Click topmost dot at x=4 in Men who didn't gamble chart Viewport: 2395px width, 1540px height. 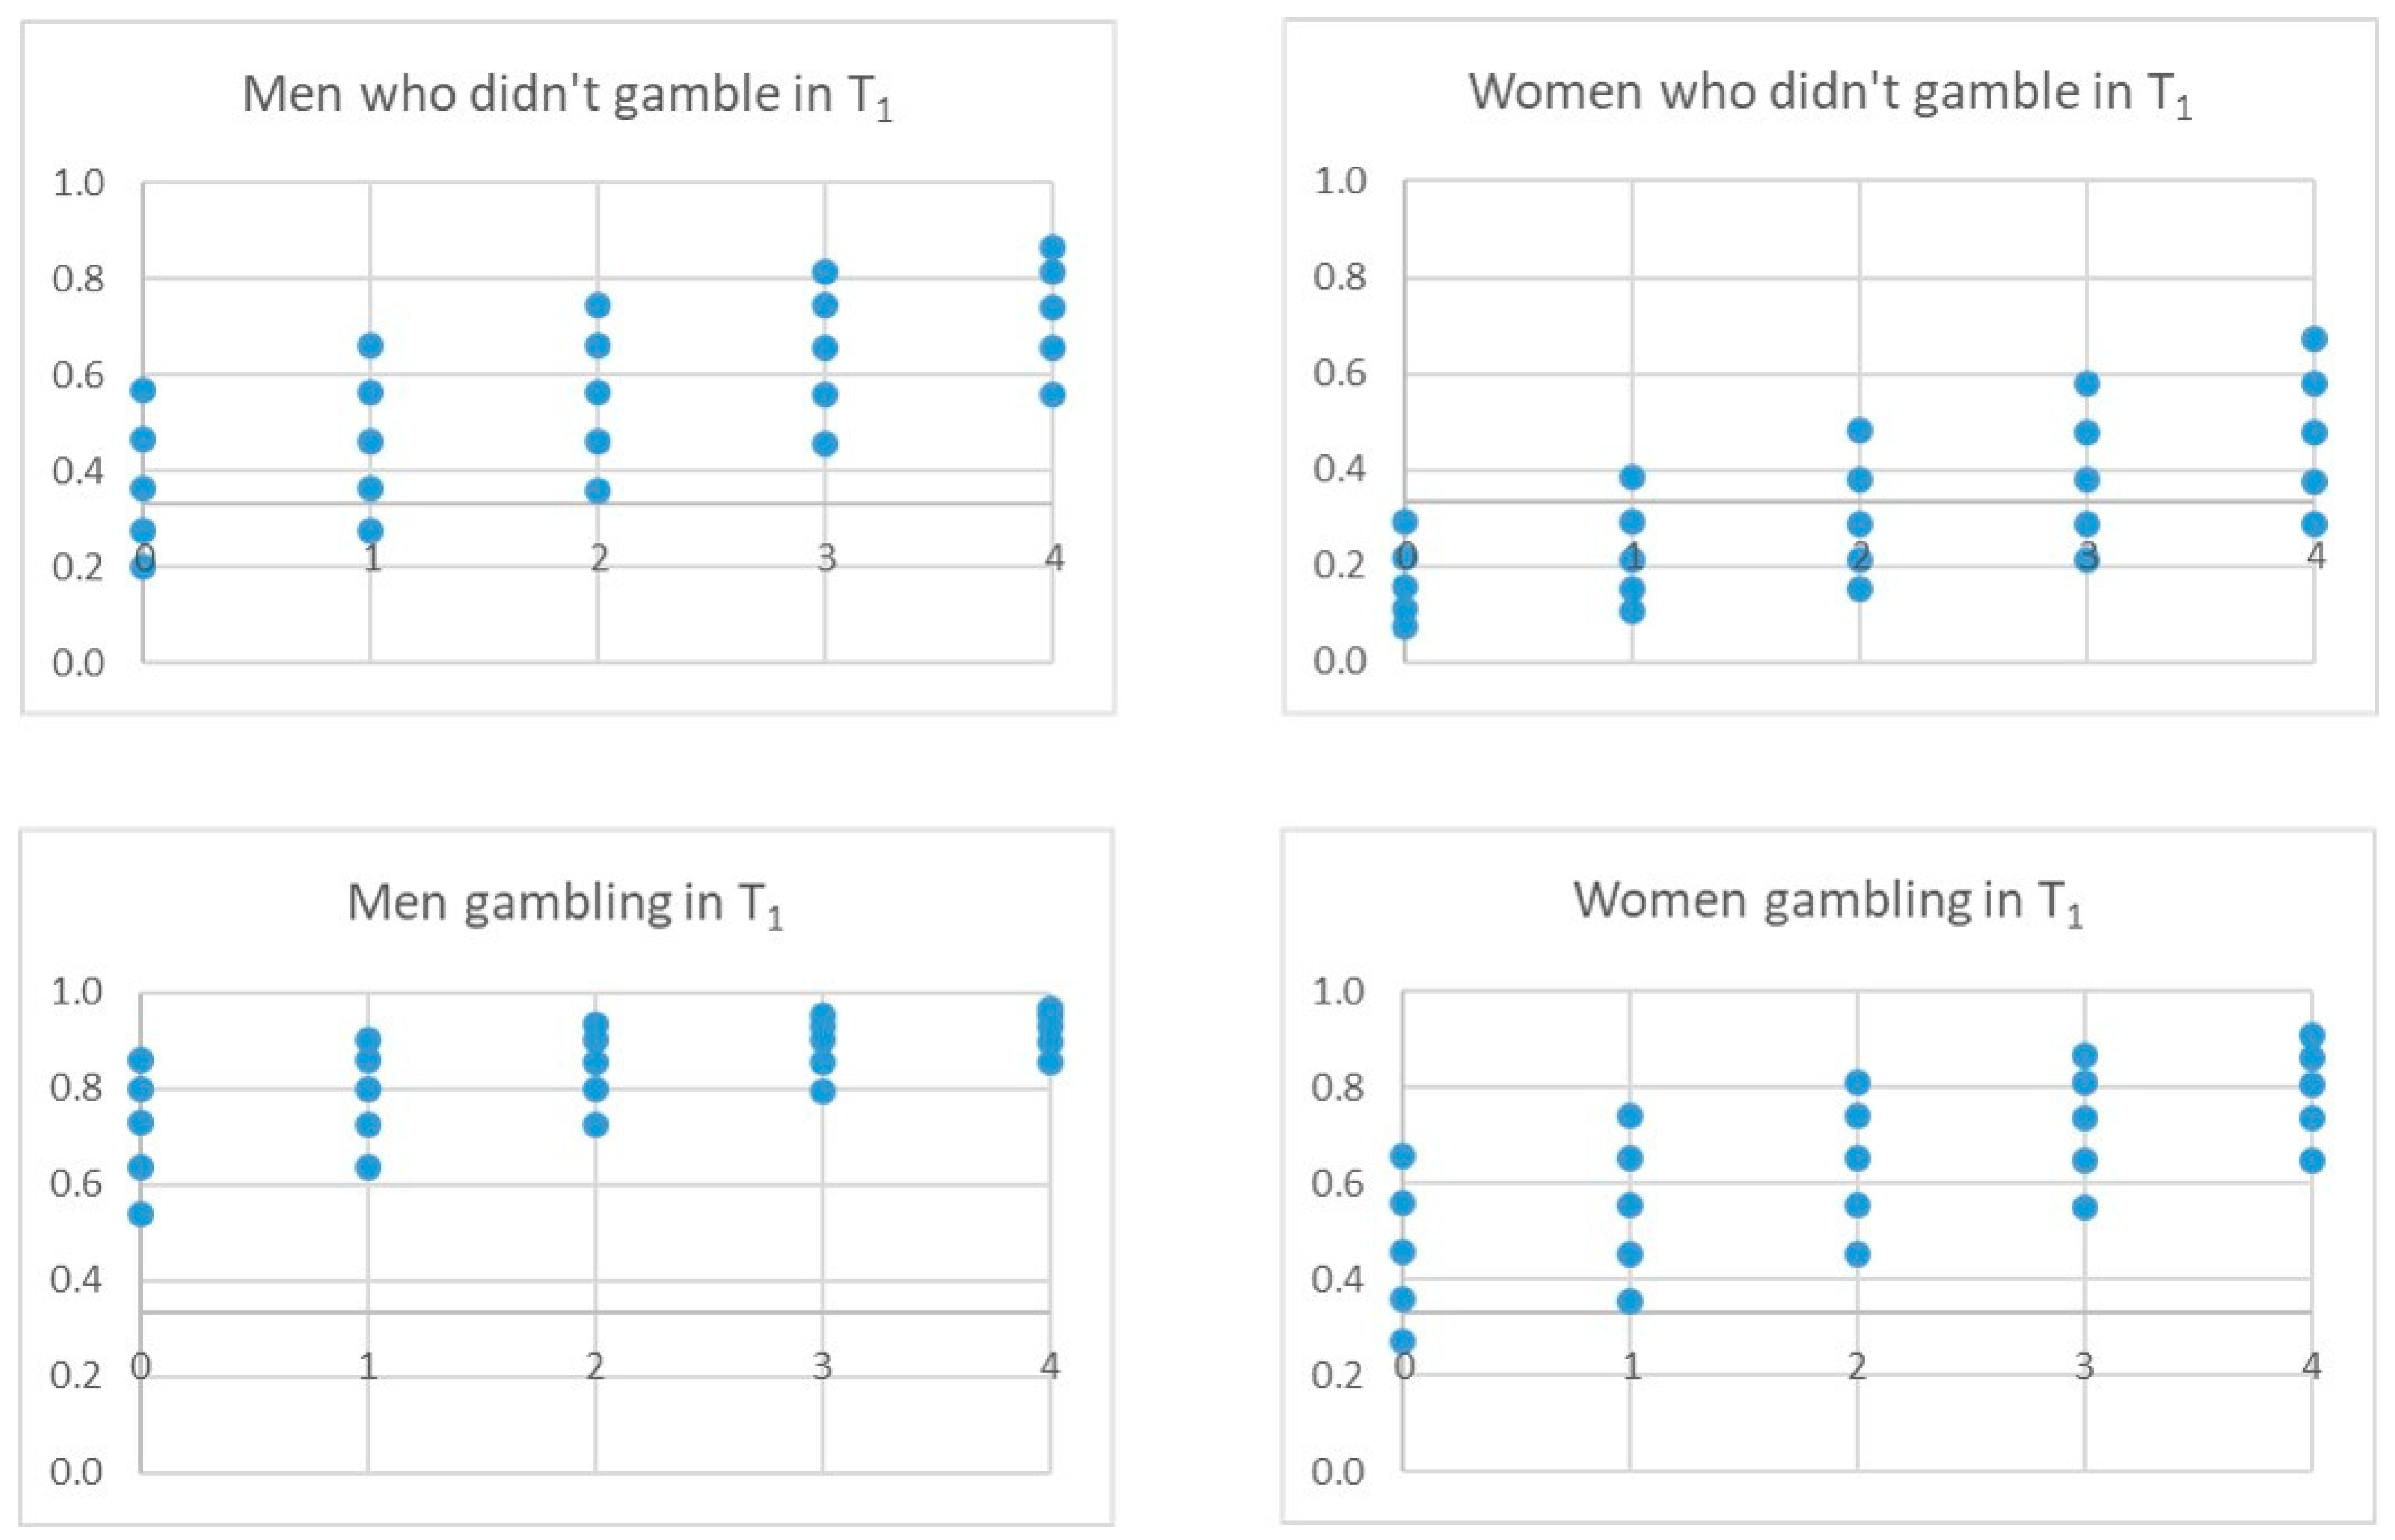point(1052,247)
